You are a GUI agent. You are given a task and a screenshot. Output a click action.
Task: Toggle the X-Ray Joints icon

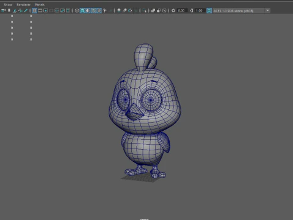(x=164, y=10)
